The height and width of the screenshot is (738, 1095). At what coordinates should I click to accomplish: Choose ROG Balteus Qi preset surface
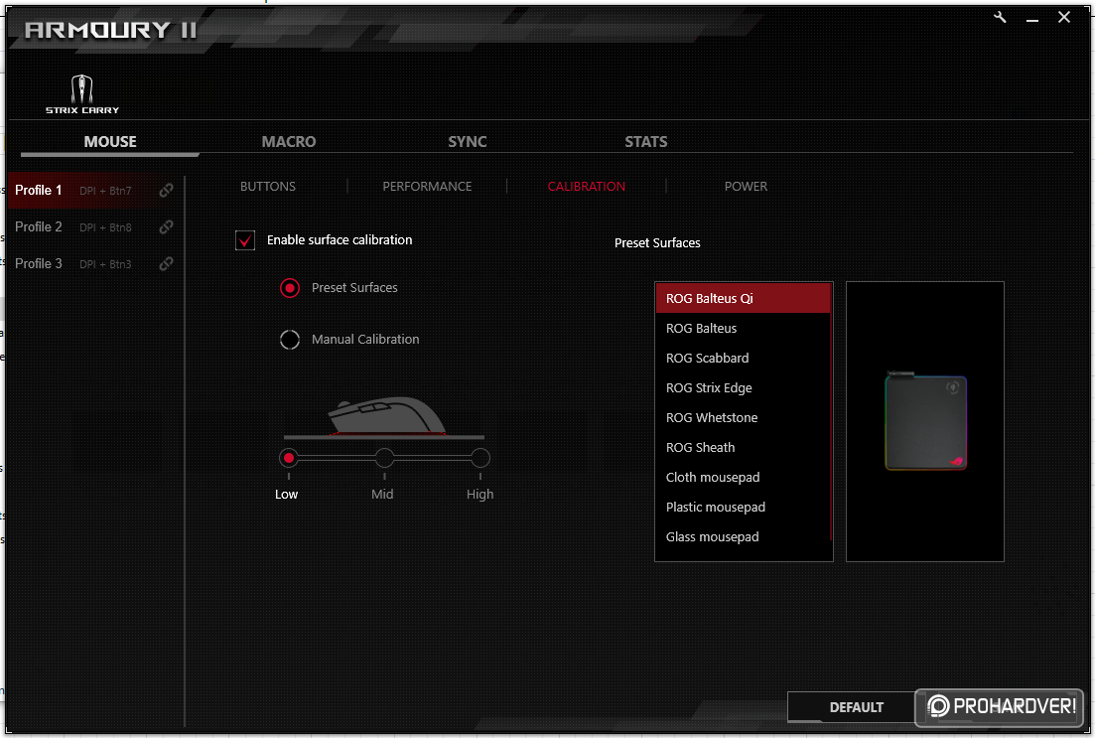point(743,298)
